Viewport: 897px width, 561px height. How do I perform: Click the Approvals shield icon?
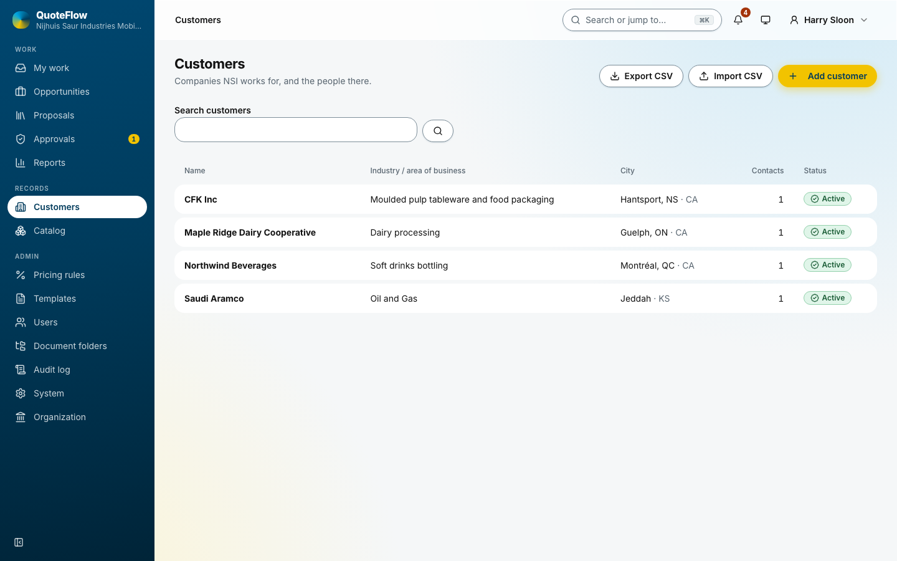[x=21, y=139]
